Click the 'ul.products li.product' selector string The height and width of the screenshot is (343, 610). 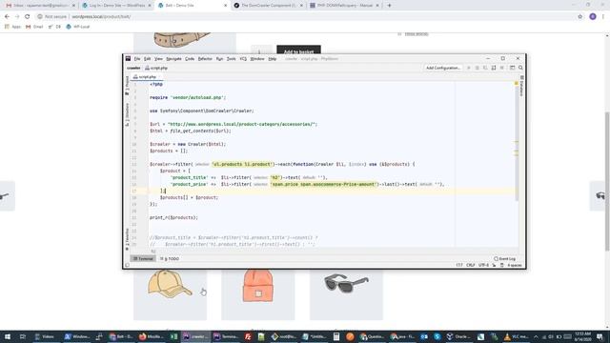click(242, 165)
